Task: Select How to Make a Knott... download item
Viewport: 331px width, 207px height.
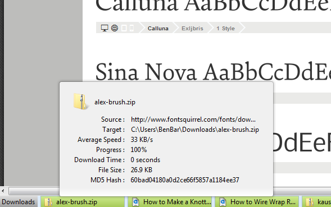Action: click(170, 202)
